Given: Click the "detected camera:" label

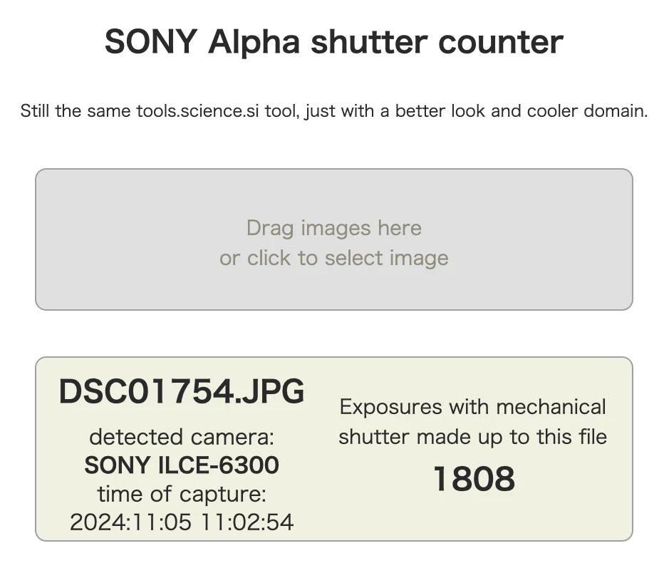Looking at the screenshot, I should coord(182,436).
